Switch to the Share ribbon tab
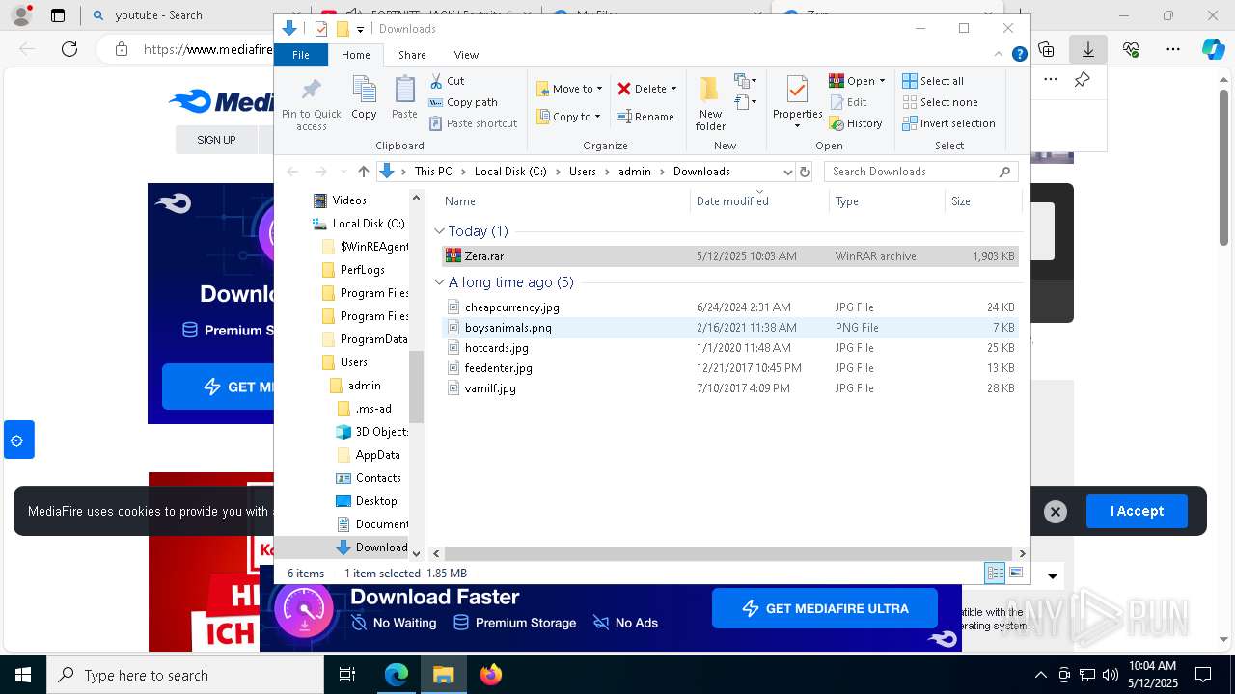Screen dimensions: 1235x694 point(412,55)
